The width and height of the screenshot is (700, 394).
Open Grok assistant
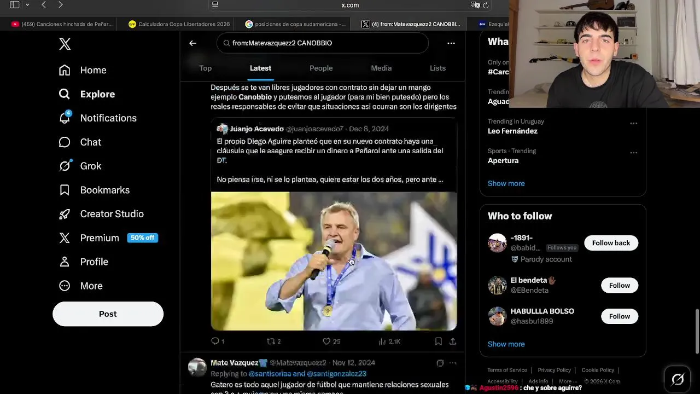point(80,166)
